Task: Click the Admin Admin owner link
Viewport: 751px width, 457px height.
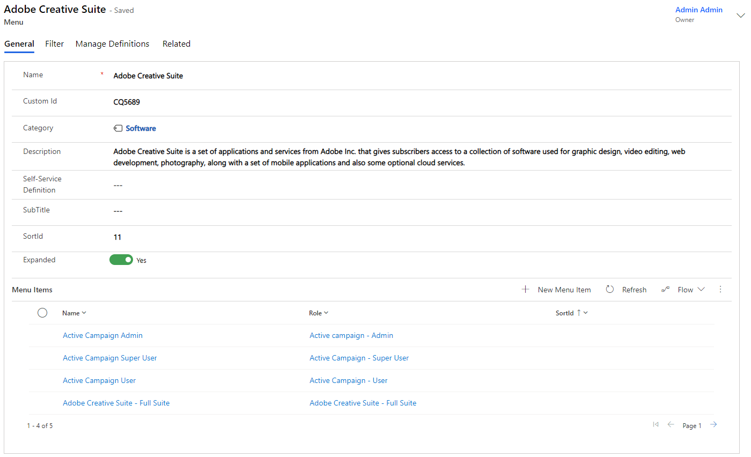Action: (698, 10)
